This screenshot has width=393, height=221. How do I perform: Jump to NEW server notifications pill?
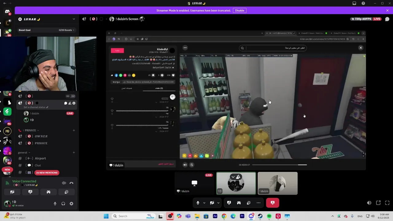point(7,169)
